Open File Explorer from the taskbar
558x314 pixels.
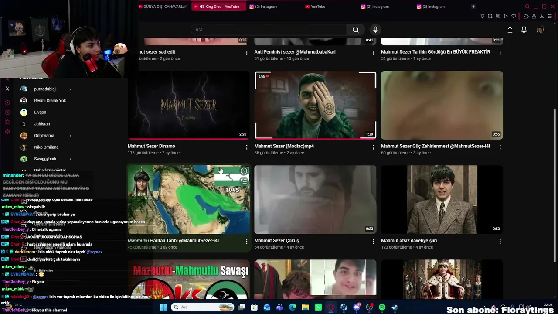[306, 307]
